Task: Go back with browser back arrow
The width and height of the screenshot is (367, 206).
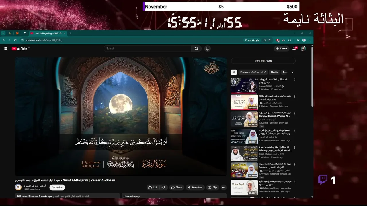Action: [x=4, y=40]
